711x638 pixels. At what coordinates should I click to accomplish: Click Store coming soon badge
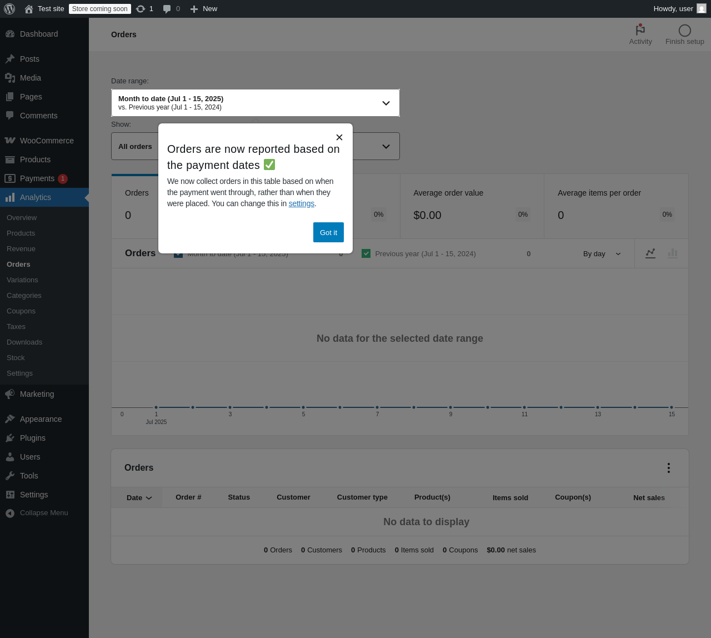coord(100,9)
